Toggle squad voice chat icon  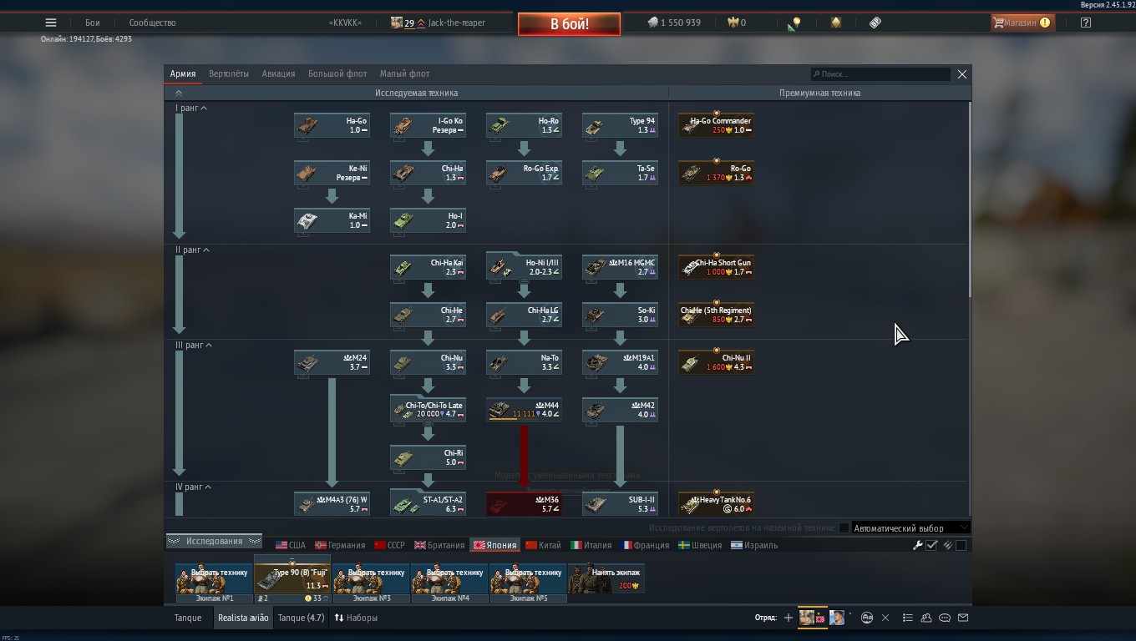(867, 618)
